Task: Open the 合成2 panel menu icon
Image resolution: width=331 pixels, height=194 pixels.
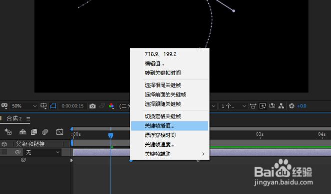Action: pos(28,119)
